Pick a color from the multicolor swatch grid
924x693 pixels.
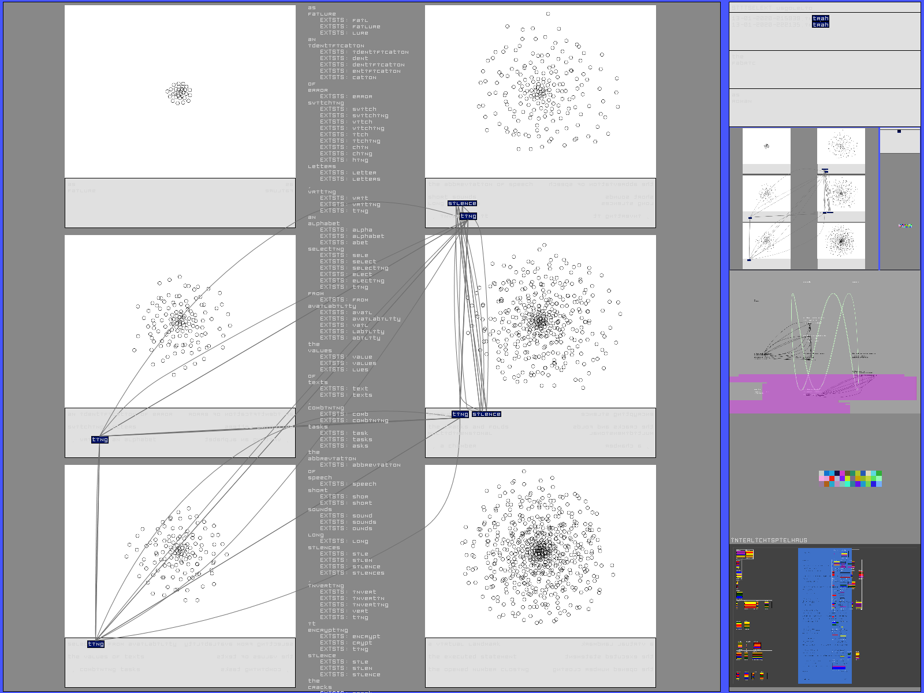[850, 479]
